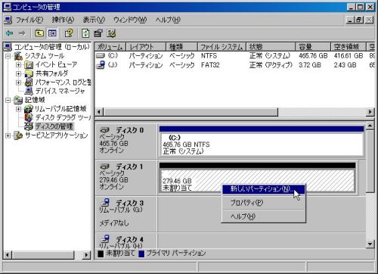Expand the リムーバブル記憶域 tree node
This screenshot has width=378, height=274.
pyautogui.click(x=18, y=109)
